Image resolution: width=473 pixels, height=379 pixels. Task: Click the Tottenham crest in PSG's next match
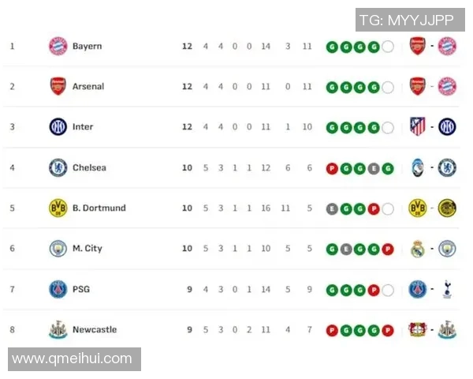[x=447, y=289]
